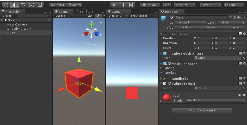Image resolution: width=247 pixels, height=125 pixels.
Task: Click the prefab Revert button
Action: point(211,28)
